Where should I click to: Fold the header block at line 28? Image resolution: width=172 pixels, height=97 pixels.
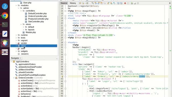(65, 43)
